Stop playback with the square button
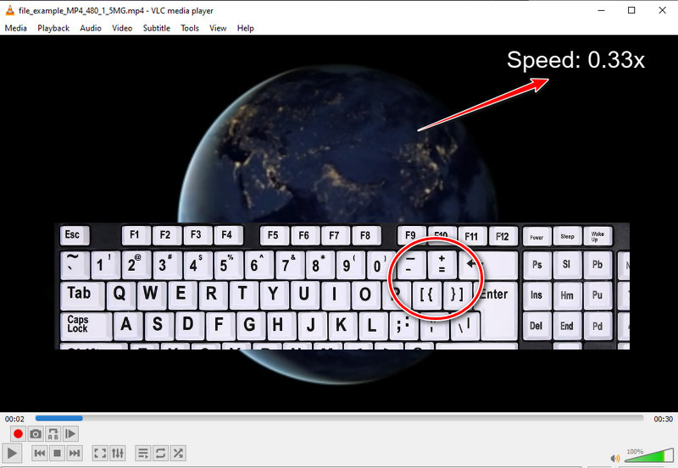This screenshot has width=678, height=468. [57, 454]
